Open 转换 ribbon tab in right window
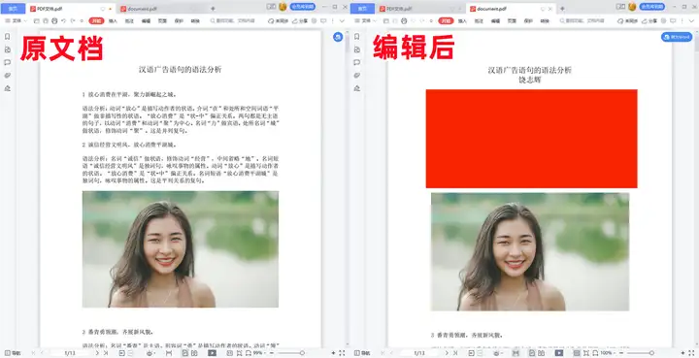Screen dimensions: 699x358 [x=545, y=21]
